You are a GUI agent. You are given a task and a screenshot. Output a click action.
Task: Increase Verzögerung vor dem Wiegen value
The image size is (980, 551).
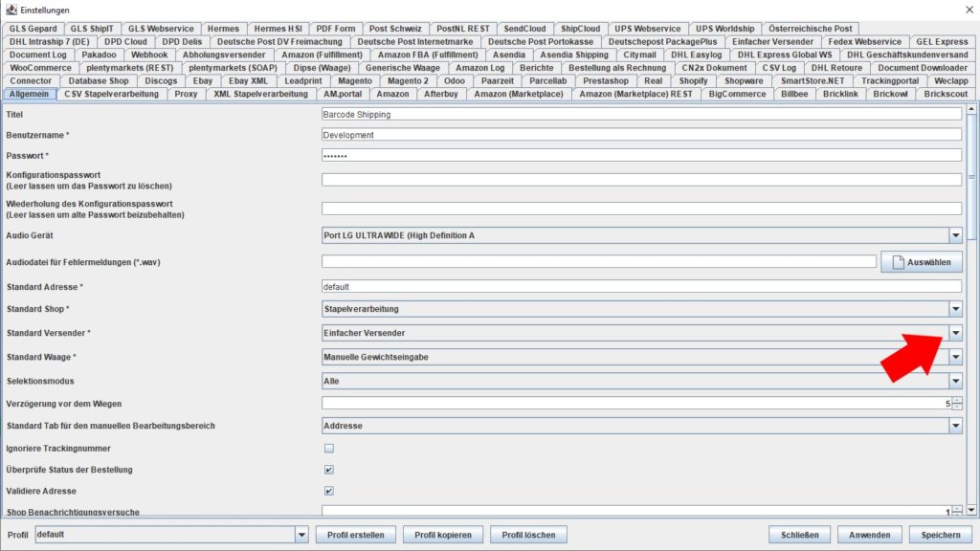[x=957, y=401]
